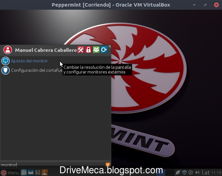
Task: Open the file manager launcher on the panel
Action: click(x=31, y=173)
